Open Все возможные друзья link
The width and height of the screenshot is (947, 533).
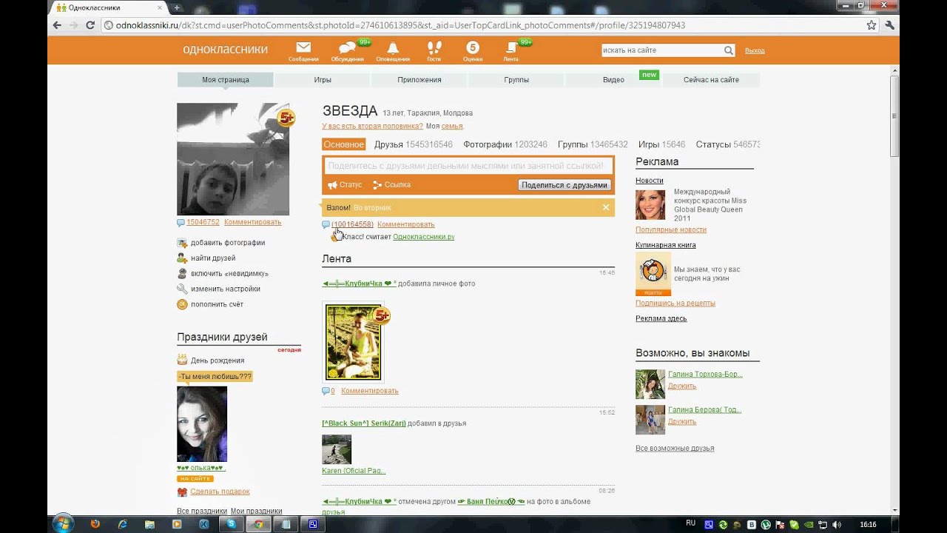click(x=675, y=449)
